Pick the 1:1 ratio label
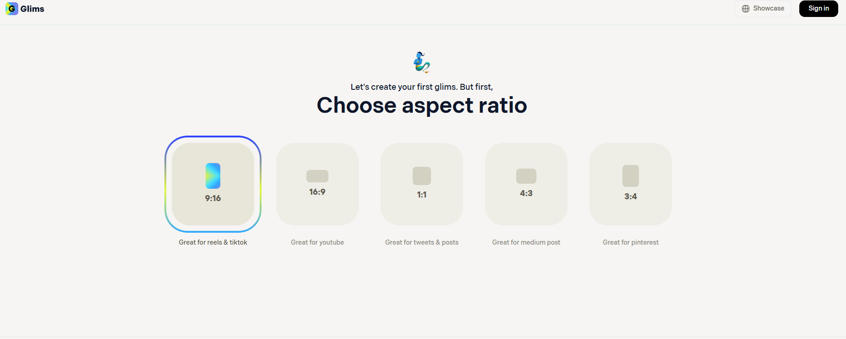846x339 pixels. click(x=422, y=195)
